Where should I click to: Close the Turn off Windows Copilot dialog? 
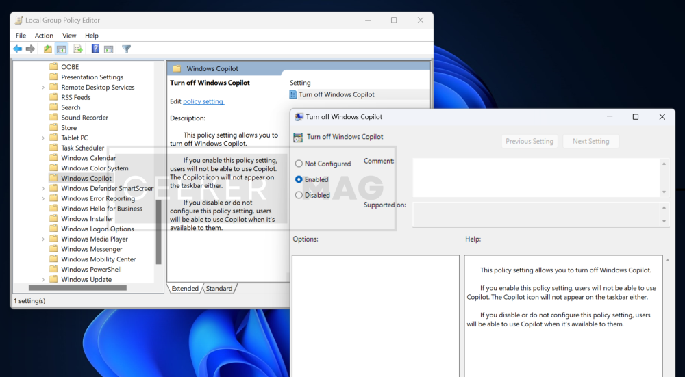tap(662, 117)
